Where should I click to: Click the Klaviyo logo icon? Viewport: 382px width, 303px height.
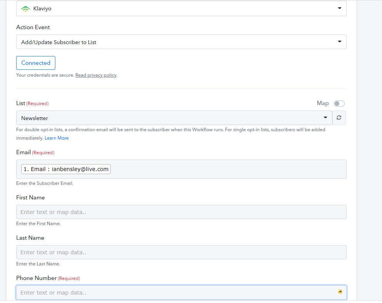(x=25, y=9)
